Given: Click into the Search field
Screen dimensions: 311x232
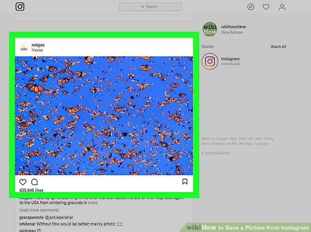Looking at the screenshot, I should (150, 7).
